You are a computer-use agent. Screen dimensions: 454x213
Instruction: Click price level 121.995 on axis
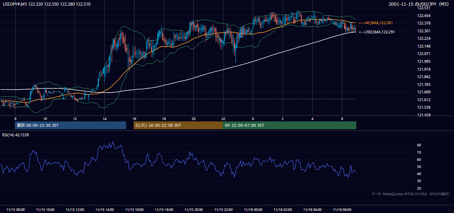click(423, 61)
